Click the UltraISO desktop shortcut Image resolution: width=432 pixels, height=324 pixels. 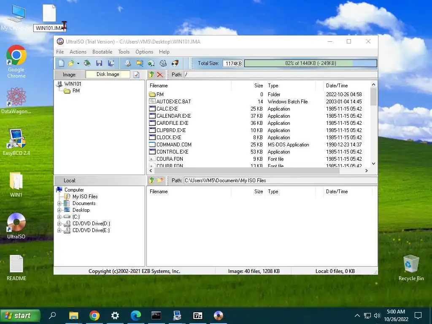pos(16,226)
